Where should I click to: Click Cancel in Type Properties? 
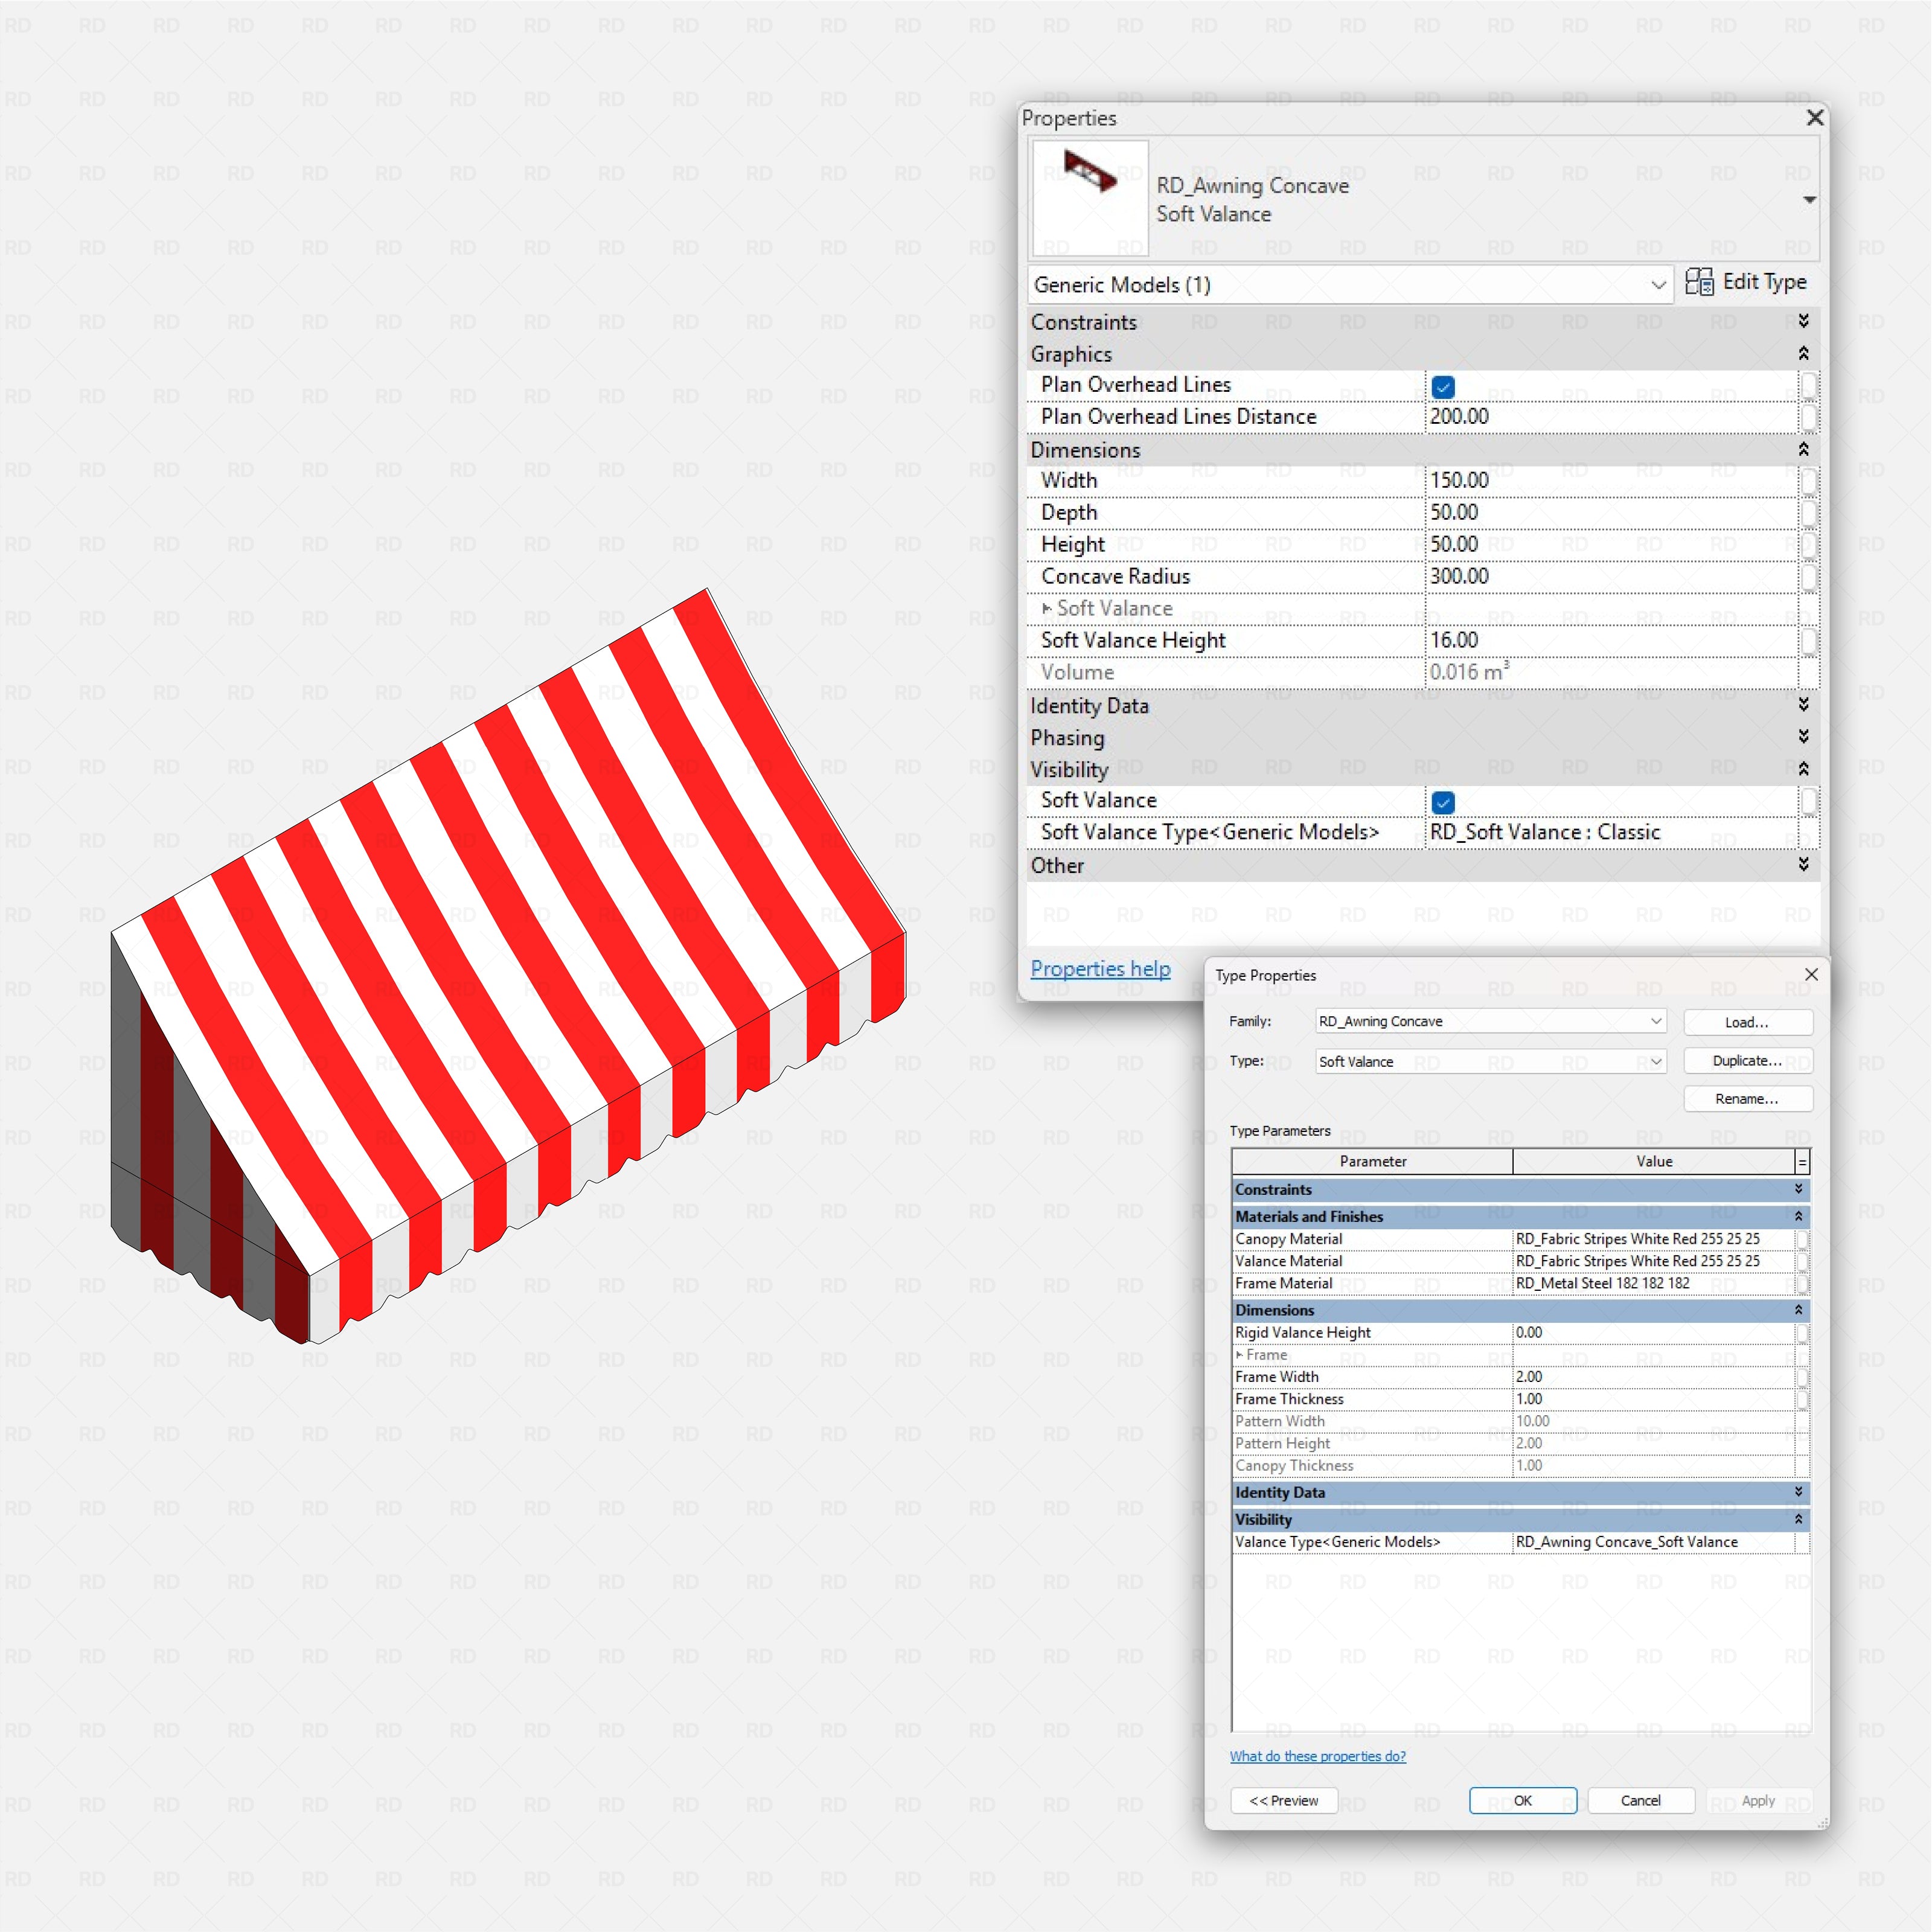[x=1641, y=1800]
